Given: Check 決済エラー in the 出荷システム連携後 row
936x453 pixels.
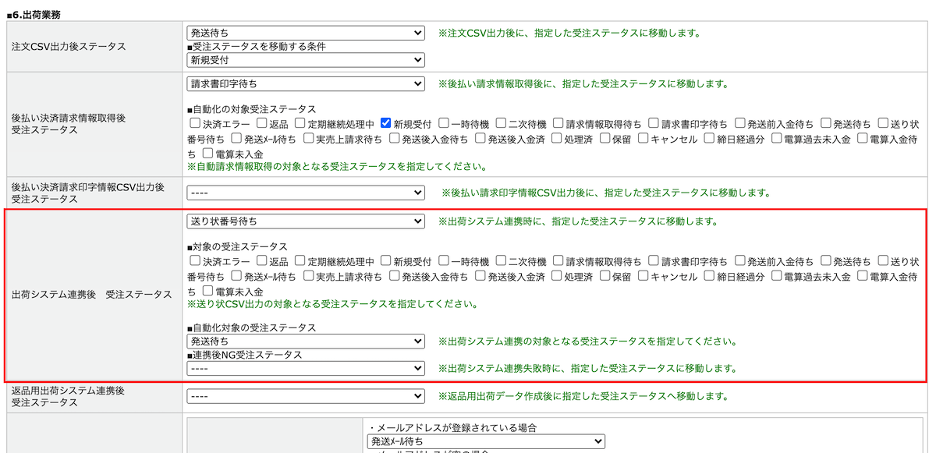Looking at the screenshot, I should pyautogui.click(x=195, y=260).
